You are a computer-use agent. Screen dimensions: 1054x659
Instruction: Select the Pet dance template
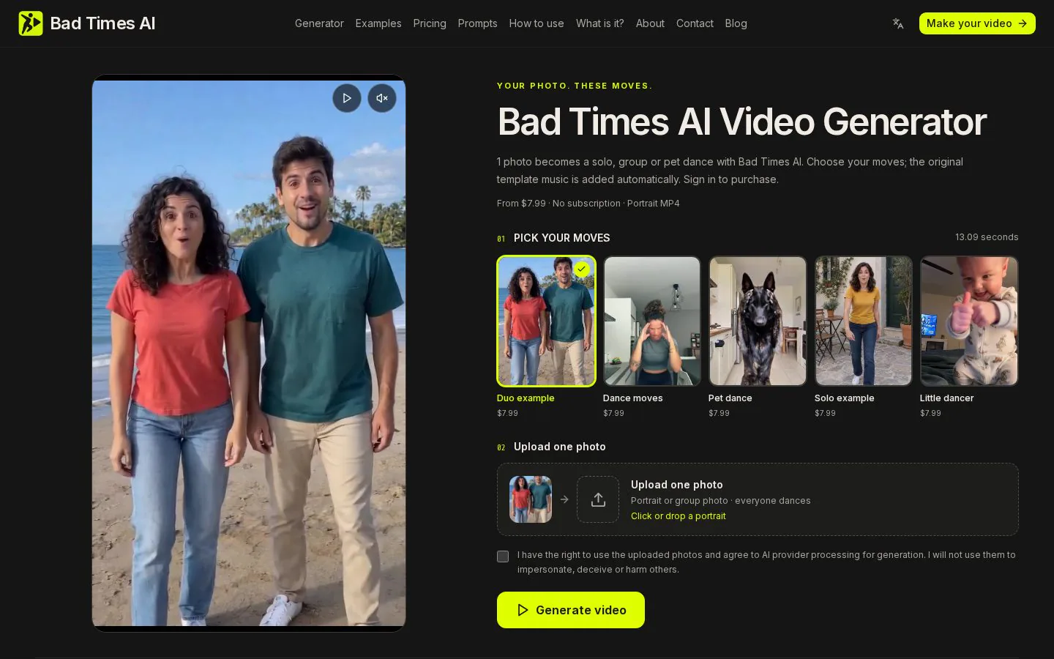pos(758,321)
